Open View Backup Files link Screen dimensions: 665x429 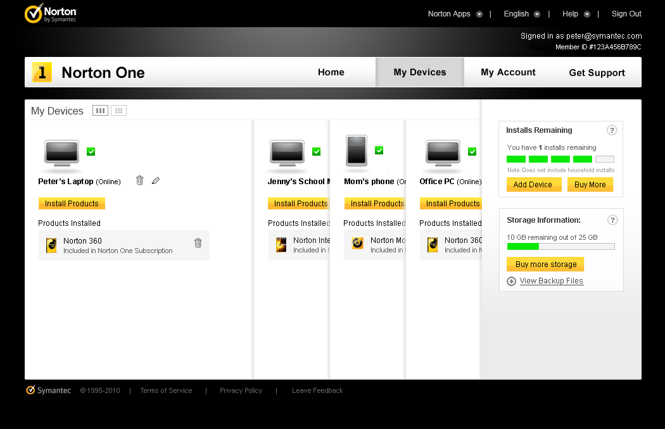pyautogui.click(x=552, y=281)
